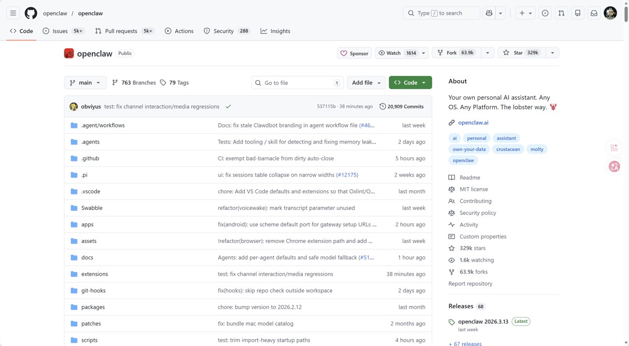Click the openclaw repository lobster avatar
The image size is (629, 346).
click(69, 53)
